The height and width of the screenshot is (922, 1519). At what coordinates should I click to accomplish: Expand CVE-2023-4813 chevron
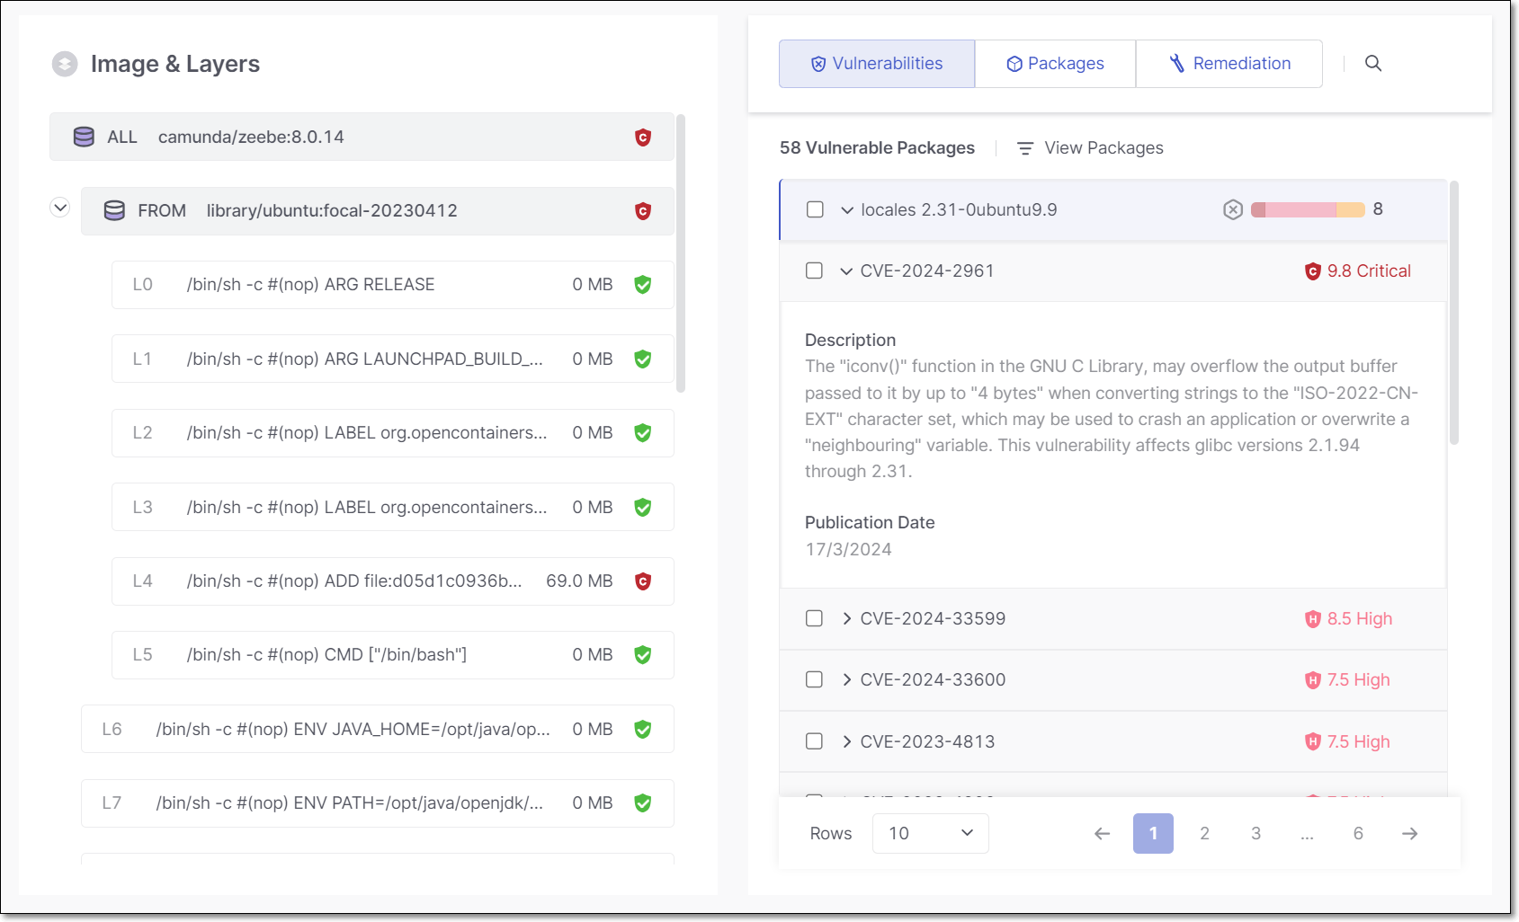click(x=846, y=741)
